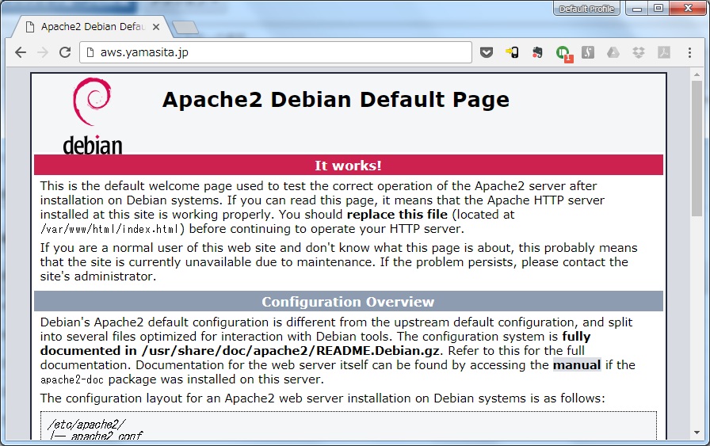Click the forward navigation arrow
The width and height of the screenshot is (710, 446).
(43, 52)
